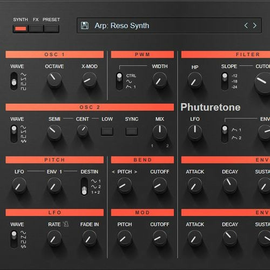
Task: Click the OSC 2 SEMI knob
Action: coord(55,132)
